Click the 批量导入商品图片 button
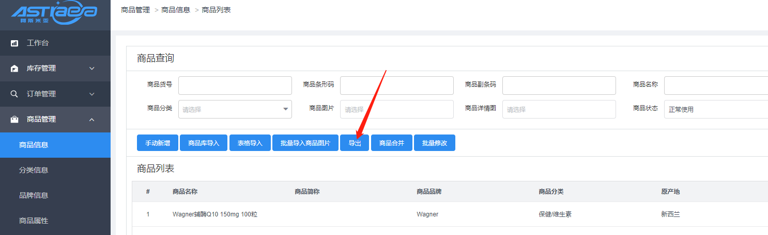This screenshot has height=235, width=768. pos(305,143)
